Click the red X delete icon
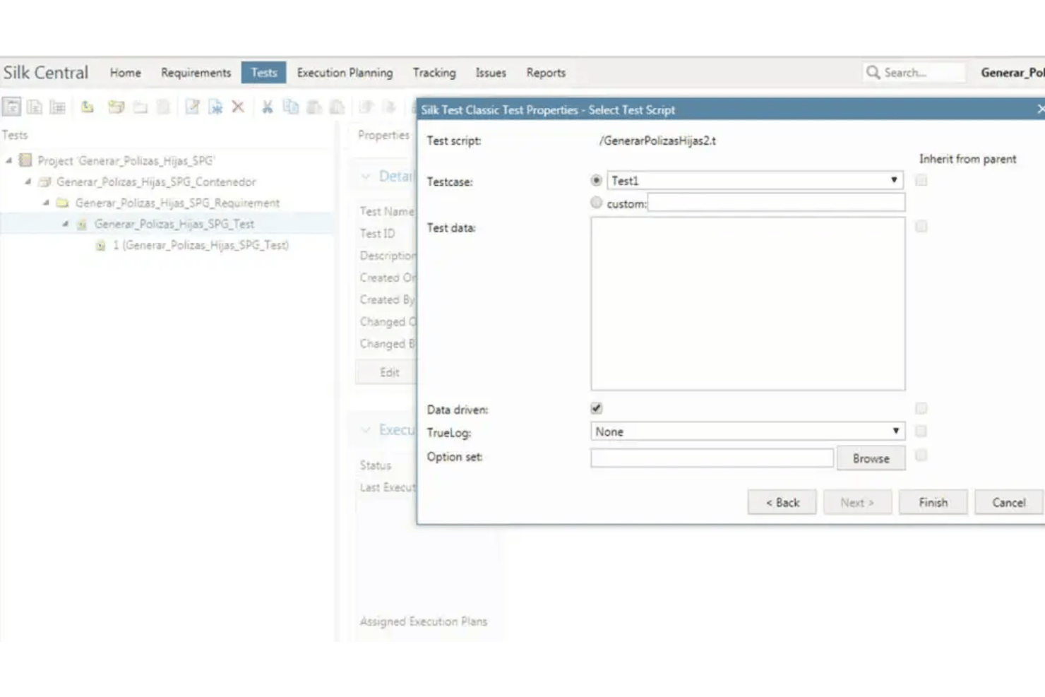 (x=238, y=107)
